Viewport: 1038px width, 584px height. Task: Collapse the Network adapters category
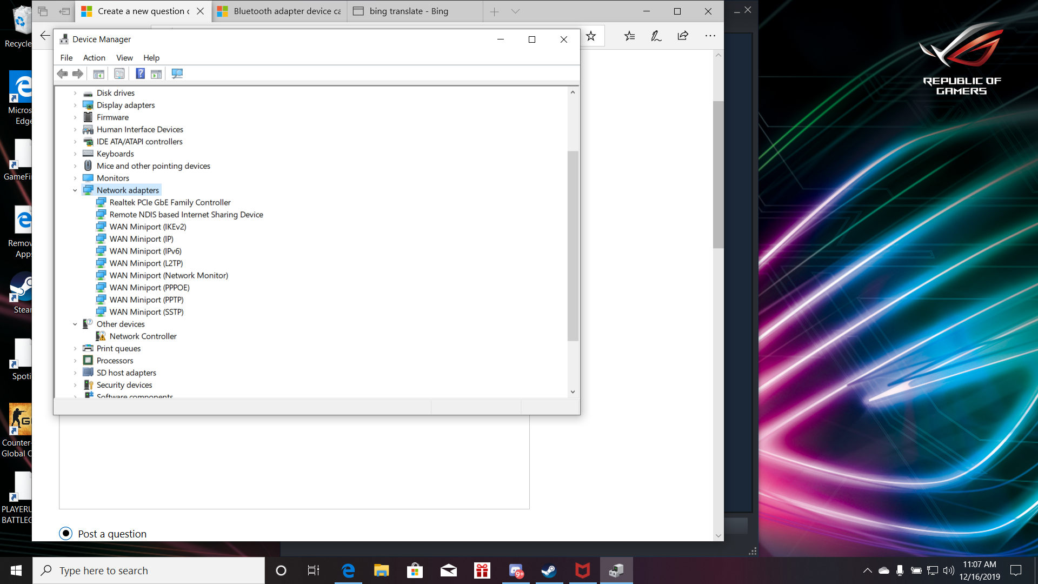[75, 190]
